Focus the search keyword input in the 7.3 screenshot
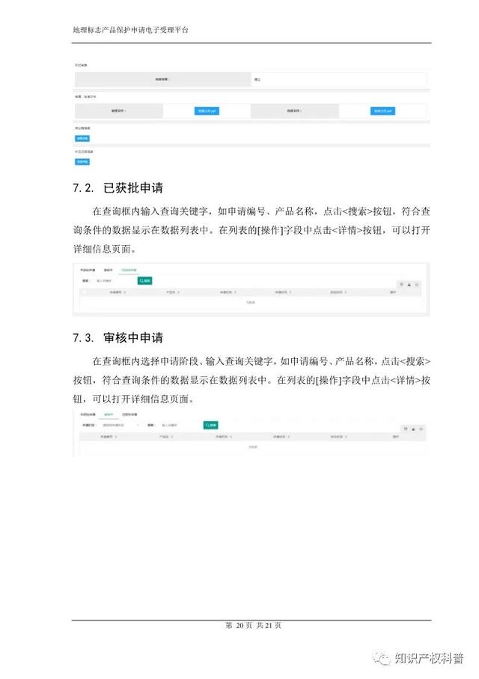 [180, 425]
